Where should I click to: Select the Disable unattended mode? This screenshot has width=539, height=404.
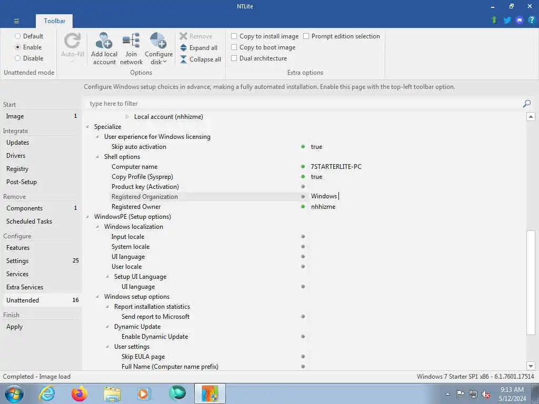tap(29, 58)
